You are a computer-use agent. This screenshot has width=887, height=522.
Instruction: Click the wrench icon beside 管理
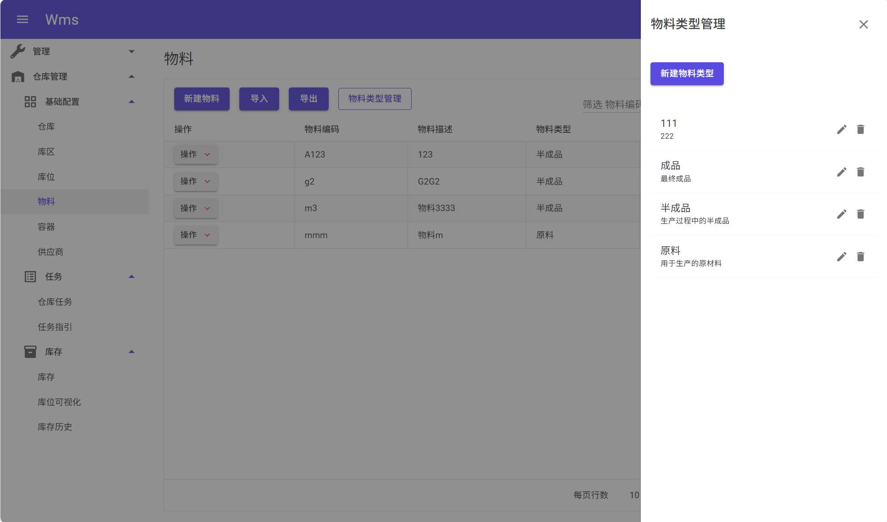tap(18, 51)
